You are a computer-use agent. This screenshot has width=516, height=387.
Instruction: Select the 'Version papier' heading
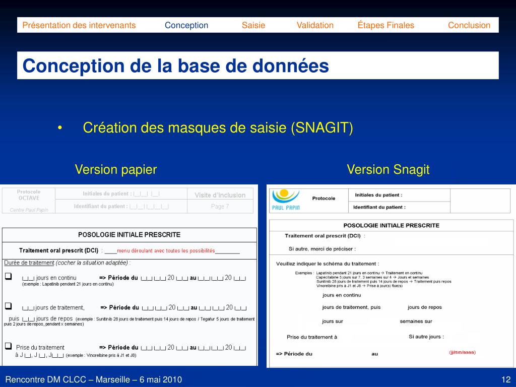coord(116,170)
